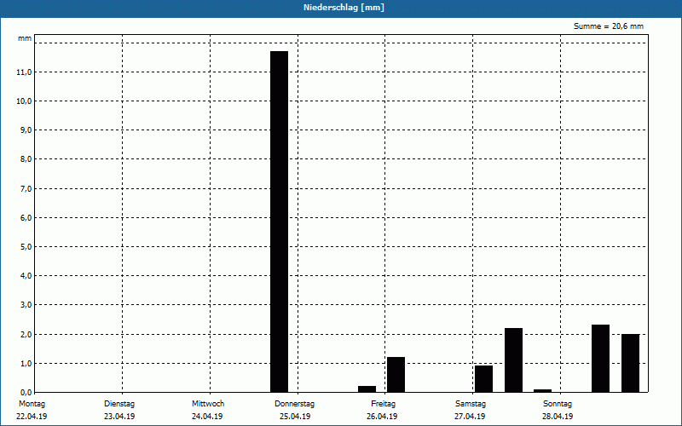682x426 pixels.
Task: Select the Mittwoch day label
Action: [x=208, y=404]
